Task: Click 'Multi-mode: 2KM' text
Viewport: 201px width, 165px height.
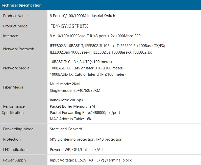Action: [65, 84]
